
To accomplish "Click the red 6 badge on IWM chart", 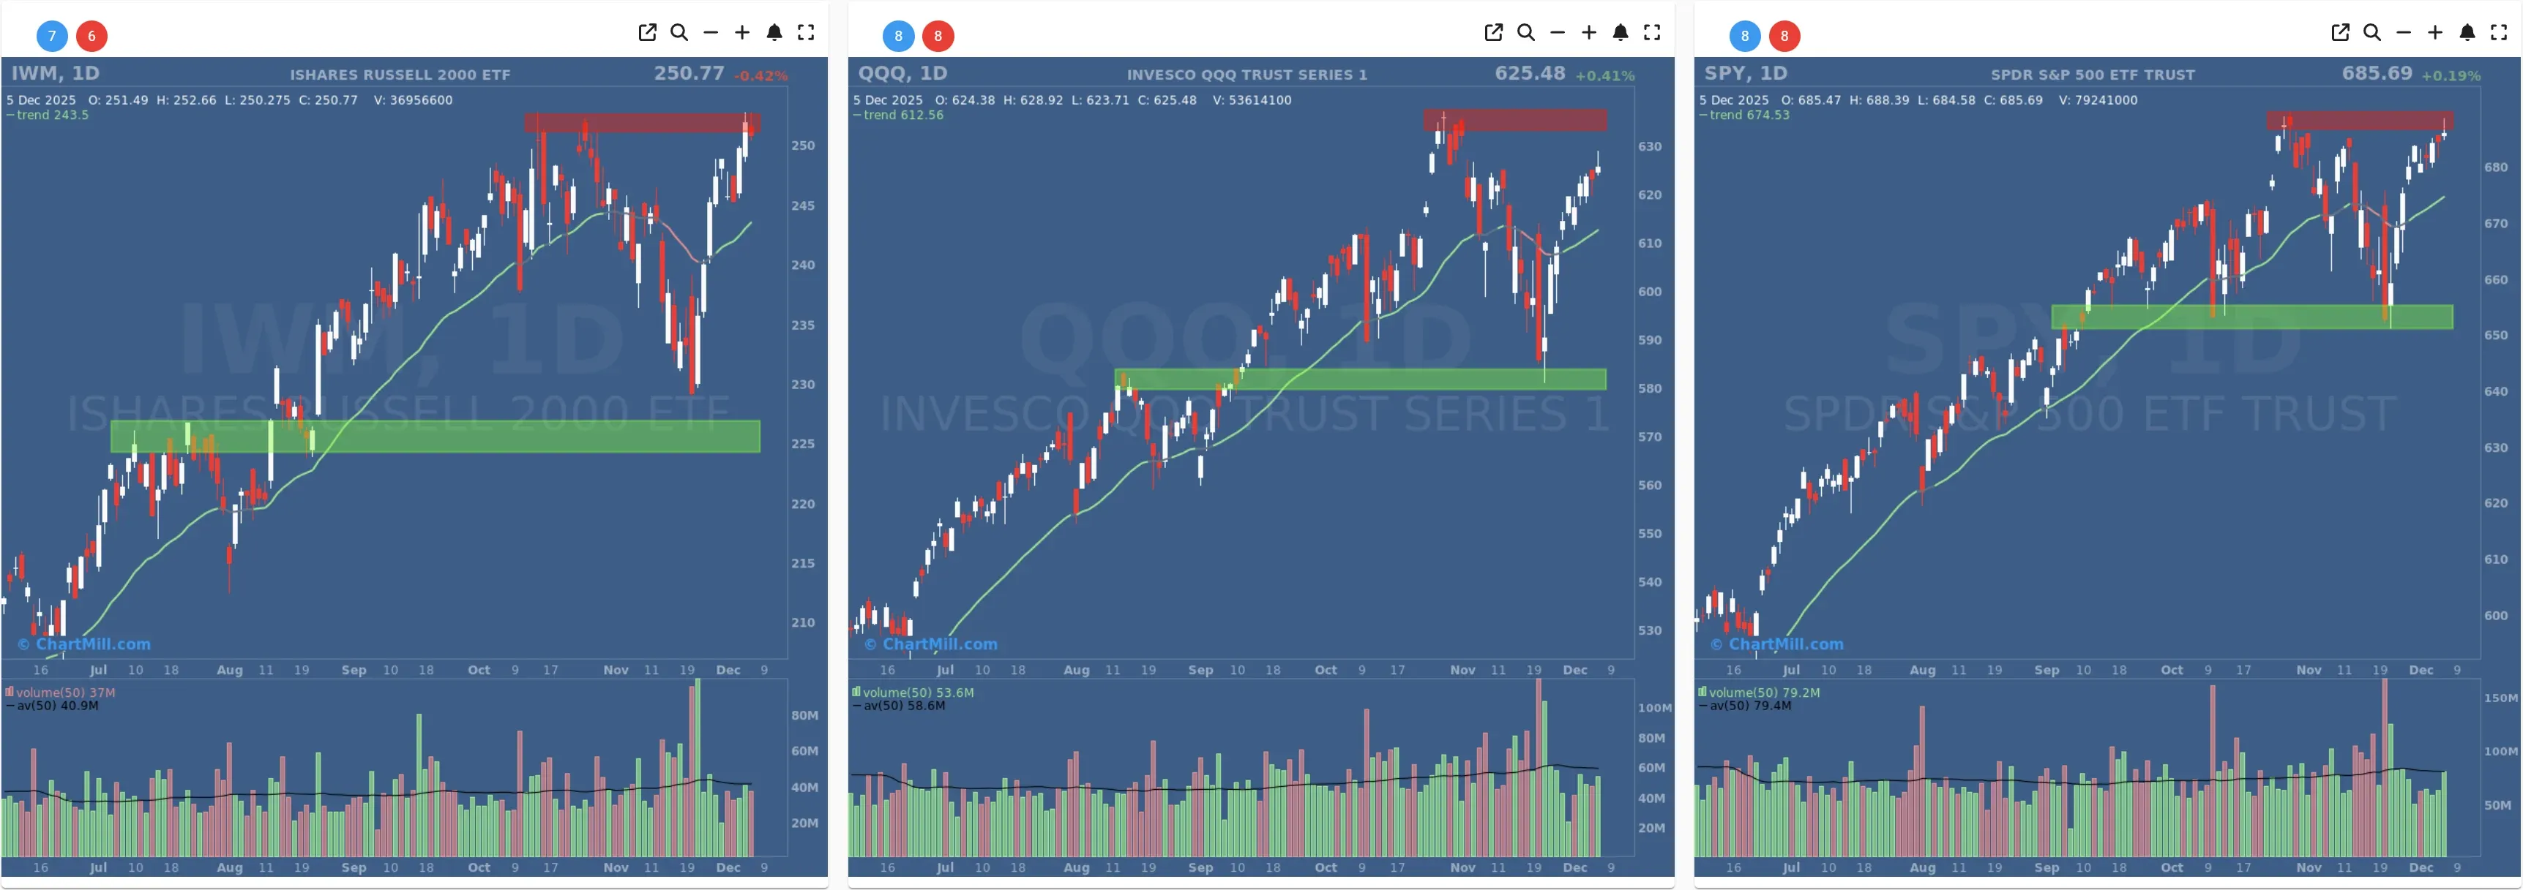I will pyautogui.click(x=91, y=37).
